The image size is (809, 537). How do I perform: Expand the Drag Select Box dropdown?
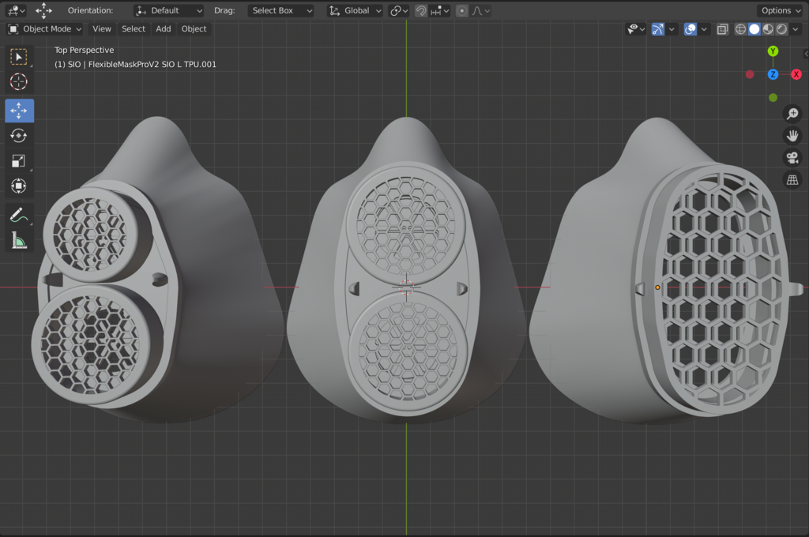280,10
